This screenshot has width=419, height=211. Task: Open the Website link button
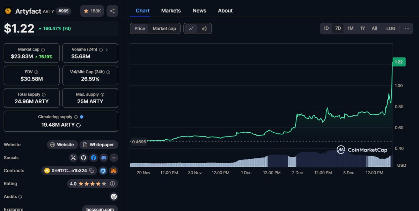pyautogui.click(x=62, y=144)
